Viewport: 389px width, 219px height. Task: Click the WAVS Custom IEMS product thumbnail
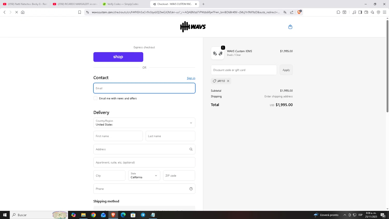pyautogui.click(x=218, y=53)
